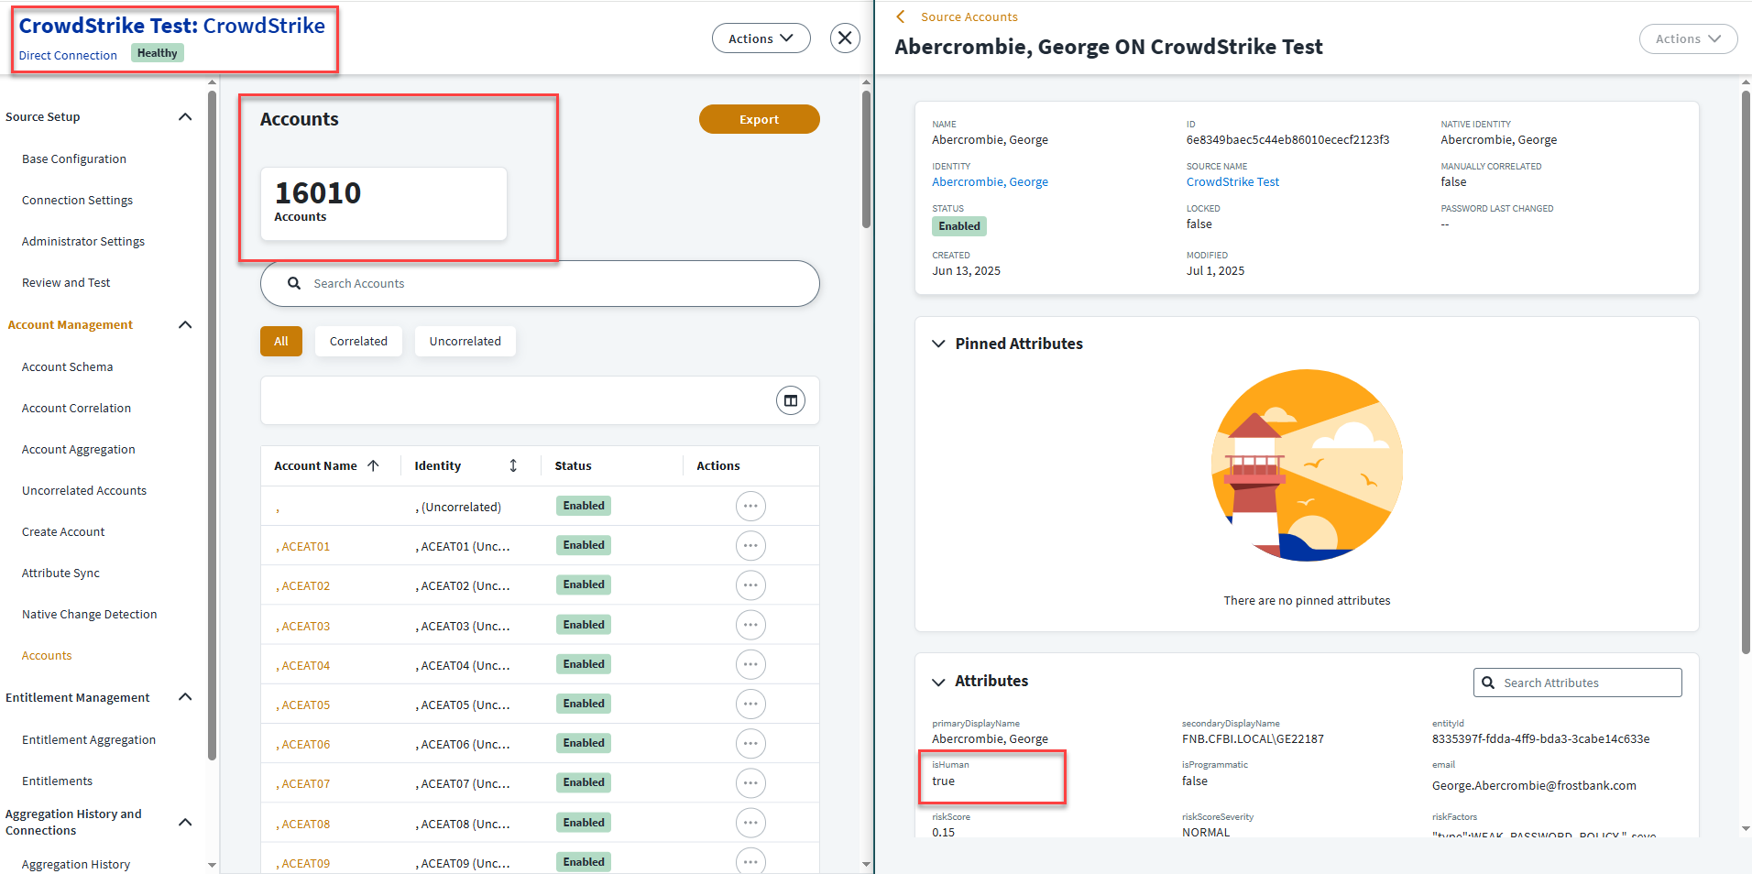Screen dimensions: 1752x874
Task: Open Abercrombie, George identity link
Action: [990, 181]
